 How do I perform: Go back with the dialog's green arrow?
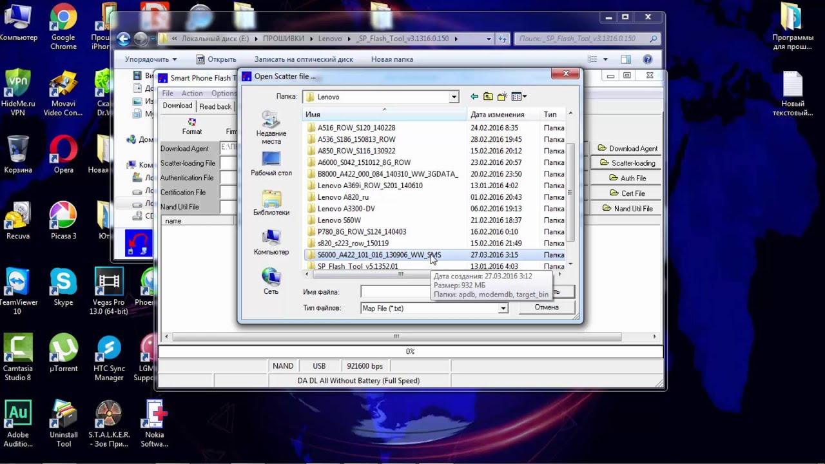[474, 97]
